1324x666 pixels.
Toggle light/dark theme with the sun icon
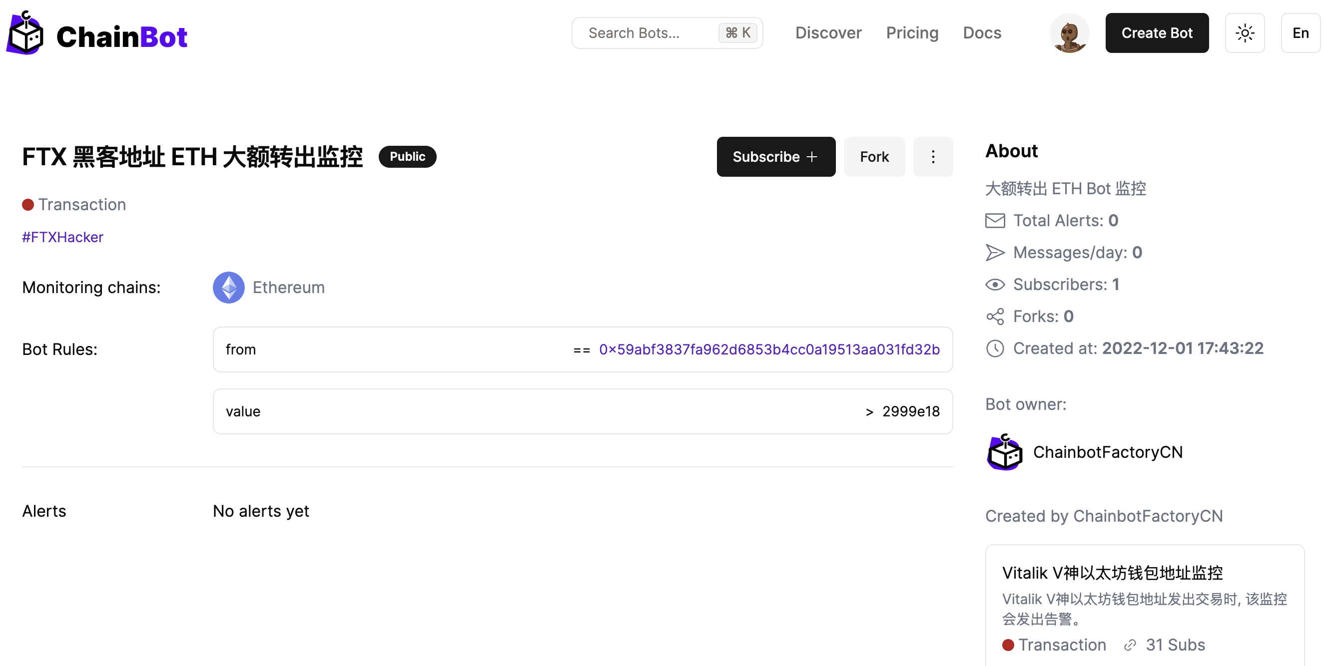coord(1245,33)
